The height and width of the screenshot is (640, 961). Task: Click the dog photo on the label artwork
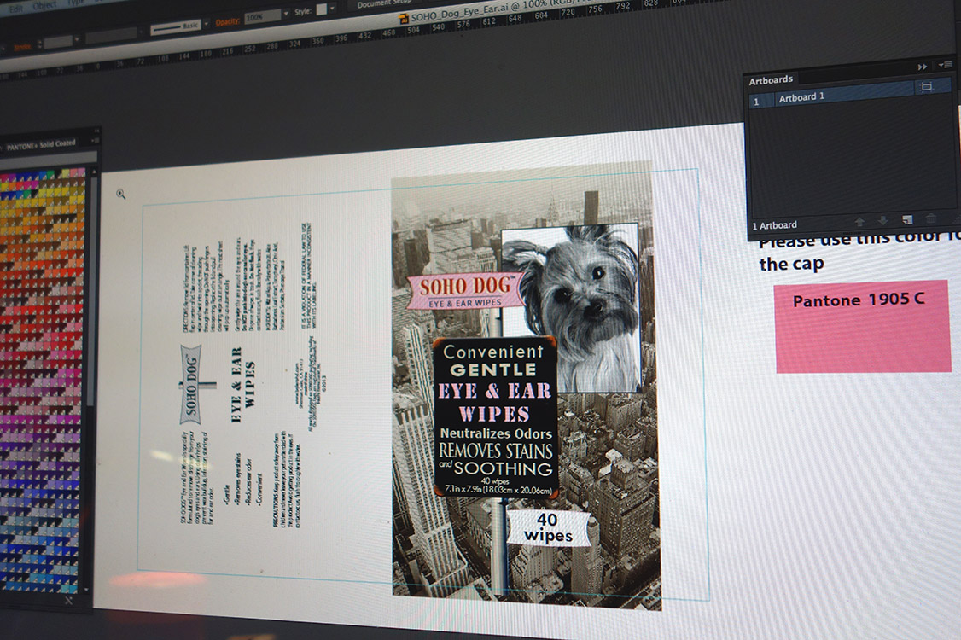(x=571, y=308)
